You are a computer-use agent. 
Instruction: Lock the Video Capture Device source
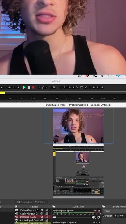47,210
